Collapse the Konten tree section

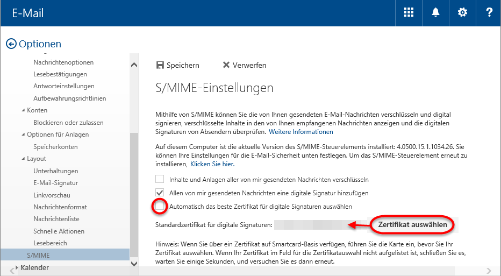coord(23,110)
